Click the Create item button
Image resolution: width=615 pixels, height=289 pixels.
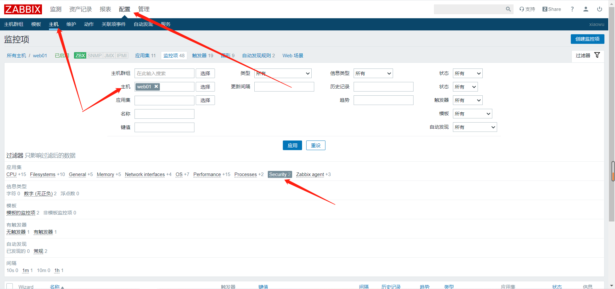587,39
